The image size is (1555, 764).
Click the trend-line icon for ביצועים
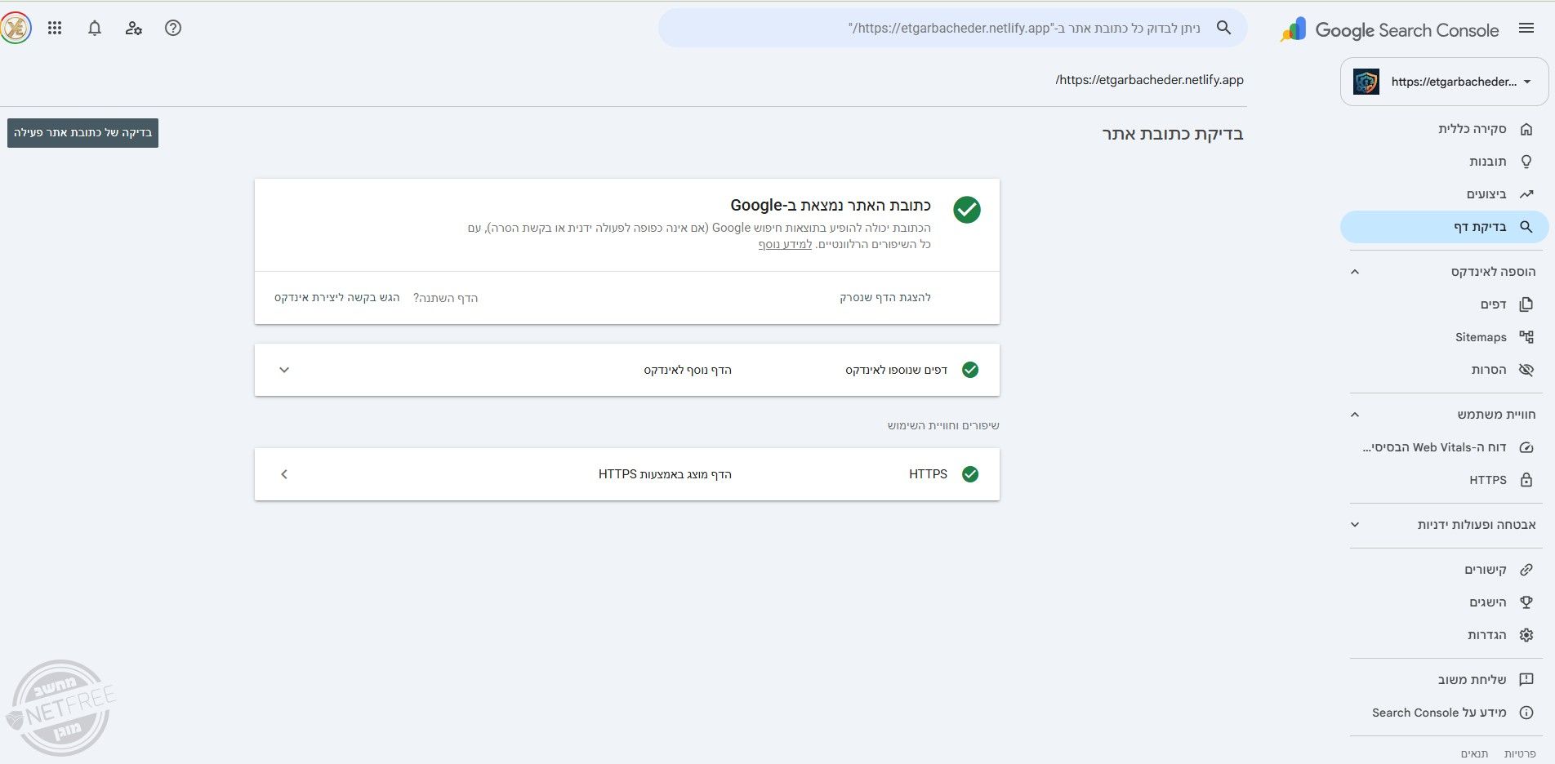pos(1526,194)
